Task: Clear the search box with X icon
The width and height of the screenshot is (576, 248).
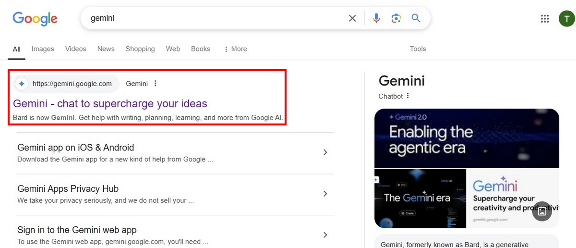Action: pyautogui.click(x=352, y=18)
